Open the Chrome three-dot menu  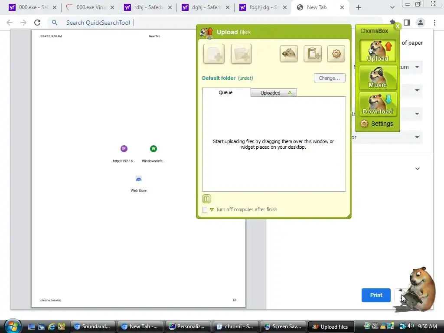pyautogui.click(x=434, y=23)
